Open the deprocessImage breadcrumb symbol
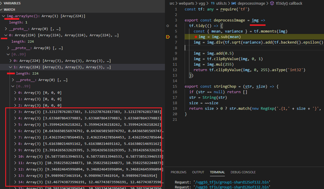This screenshot has height=189, width=324. (x=251, y=3)
